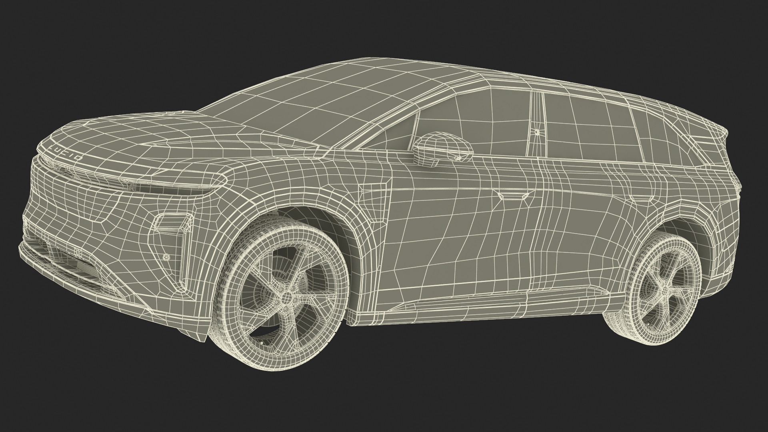Click the side mirror on the car
768x432 pixels.
[442, 149]
